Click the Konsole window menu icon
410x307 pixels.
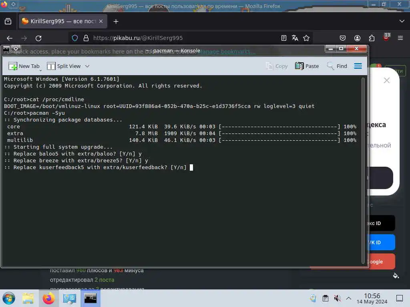(x=6, y=48)
